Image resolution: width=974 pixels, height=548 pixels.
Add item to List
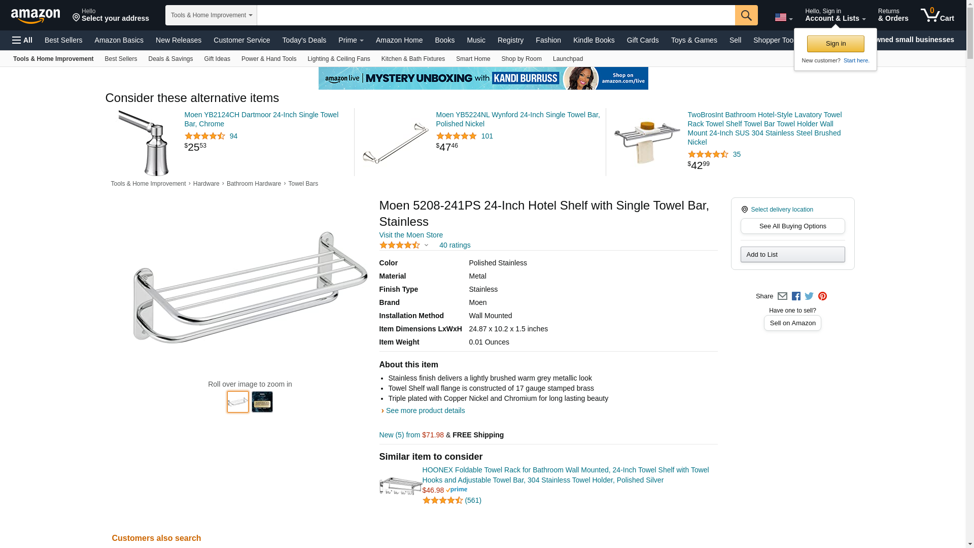[792, 255]
